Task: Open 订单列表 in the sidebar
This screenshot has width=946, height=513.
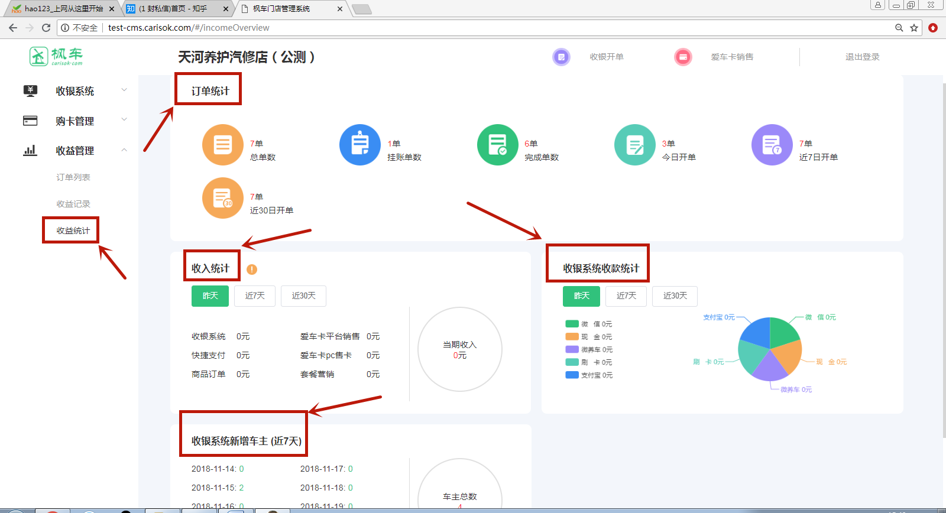Action: [x=73, y=177]
